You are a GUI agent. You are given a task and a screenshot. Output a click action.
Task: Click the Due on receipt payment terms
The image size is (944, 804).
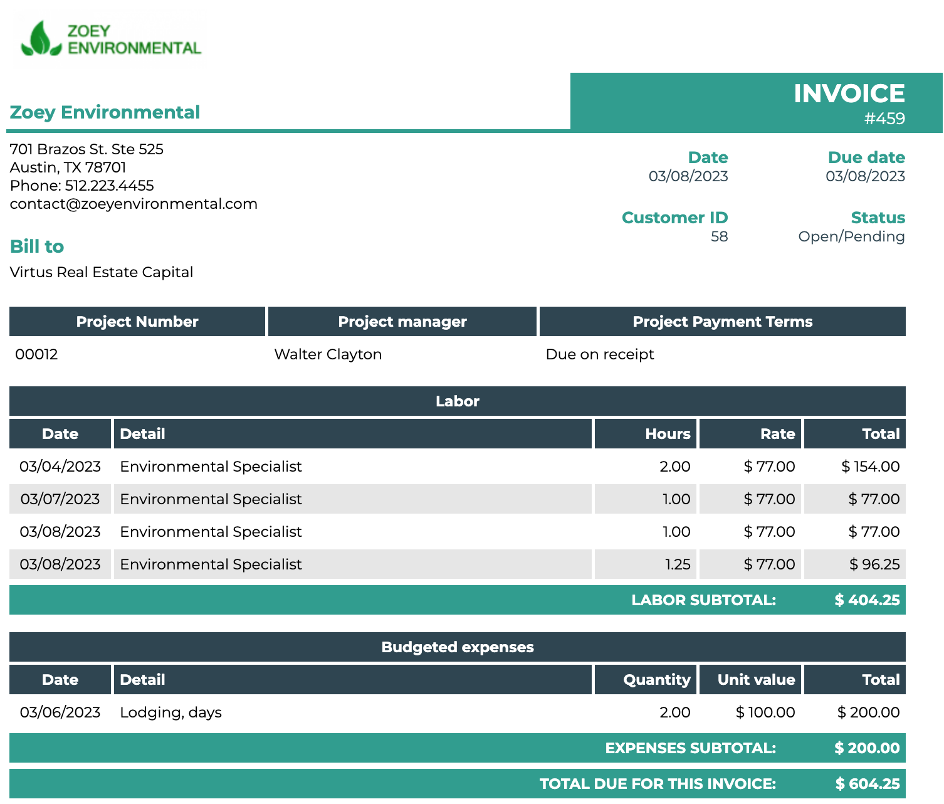pyautogui.click(x=600, y=354)
